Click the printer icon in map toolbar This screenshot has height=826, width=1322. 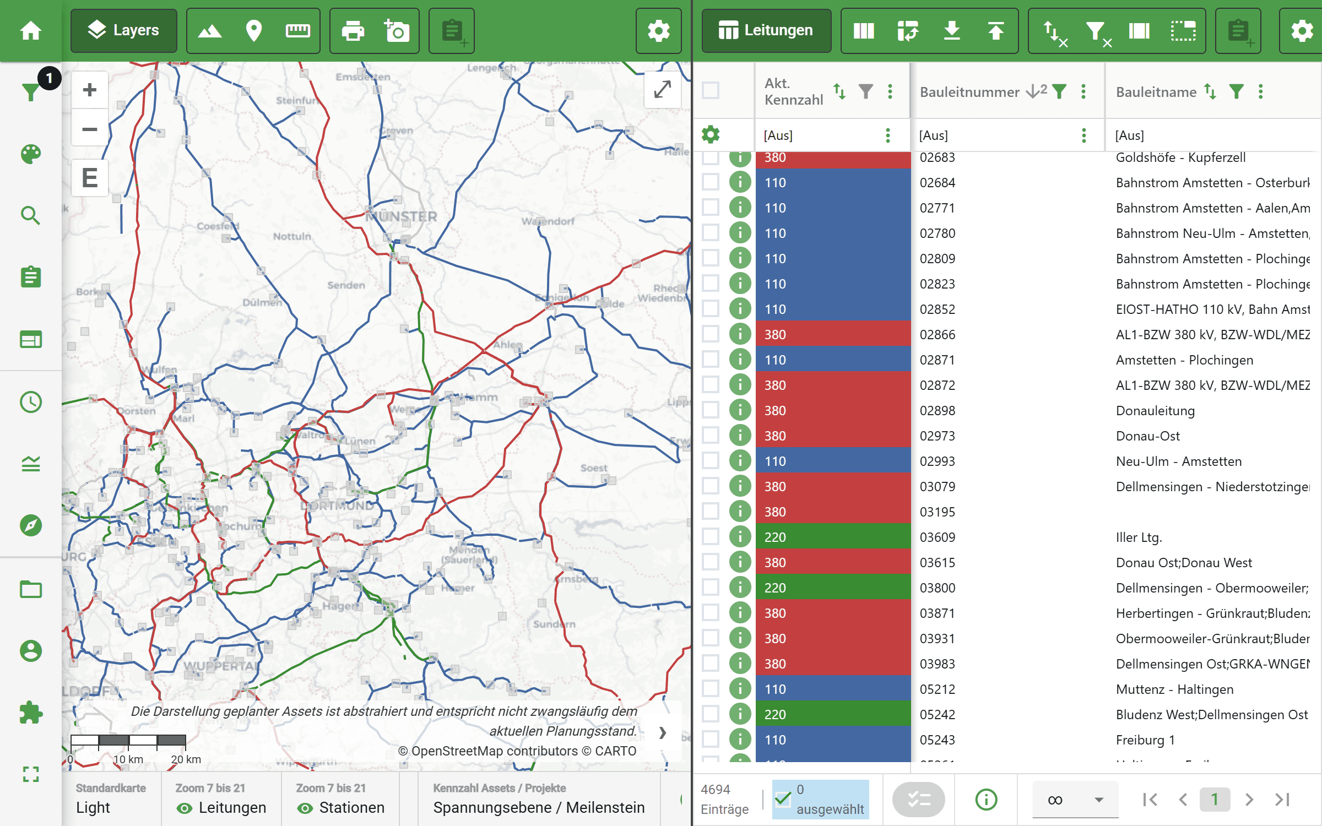tap(353, 31)
